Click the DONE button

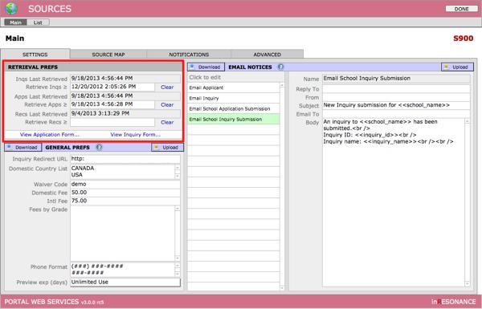point(461,9)
